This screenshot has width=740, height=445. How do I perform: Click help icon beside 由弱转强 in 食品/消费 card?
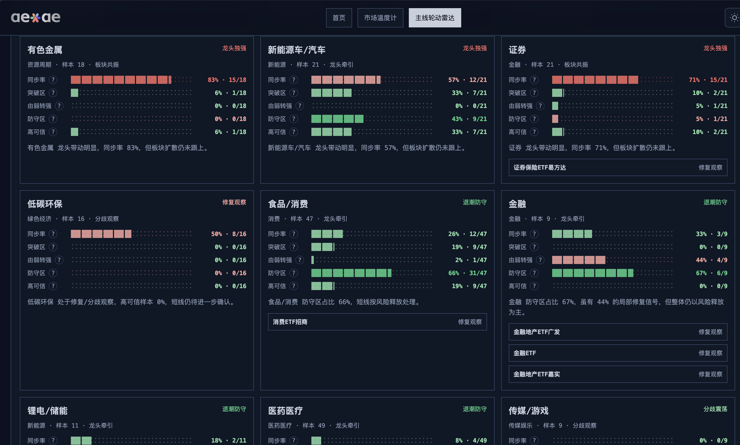[x=300, y=260]
